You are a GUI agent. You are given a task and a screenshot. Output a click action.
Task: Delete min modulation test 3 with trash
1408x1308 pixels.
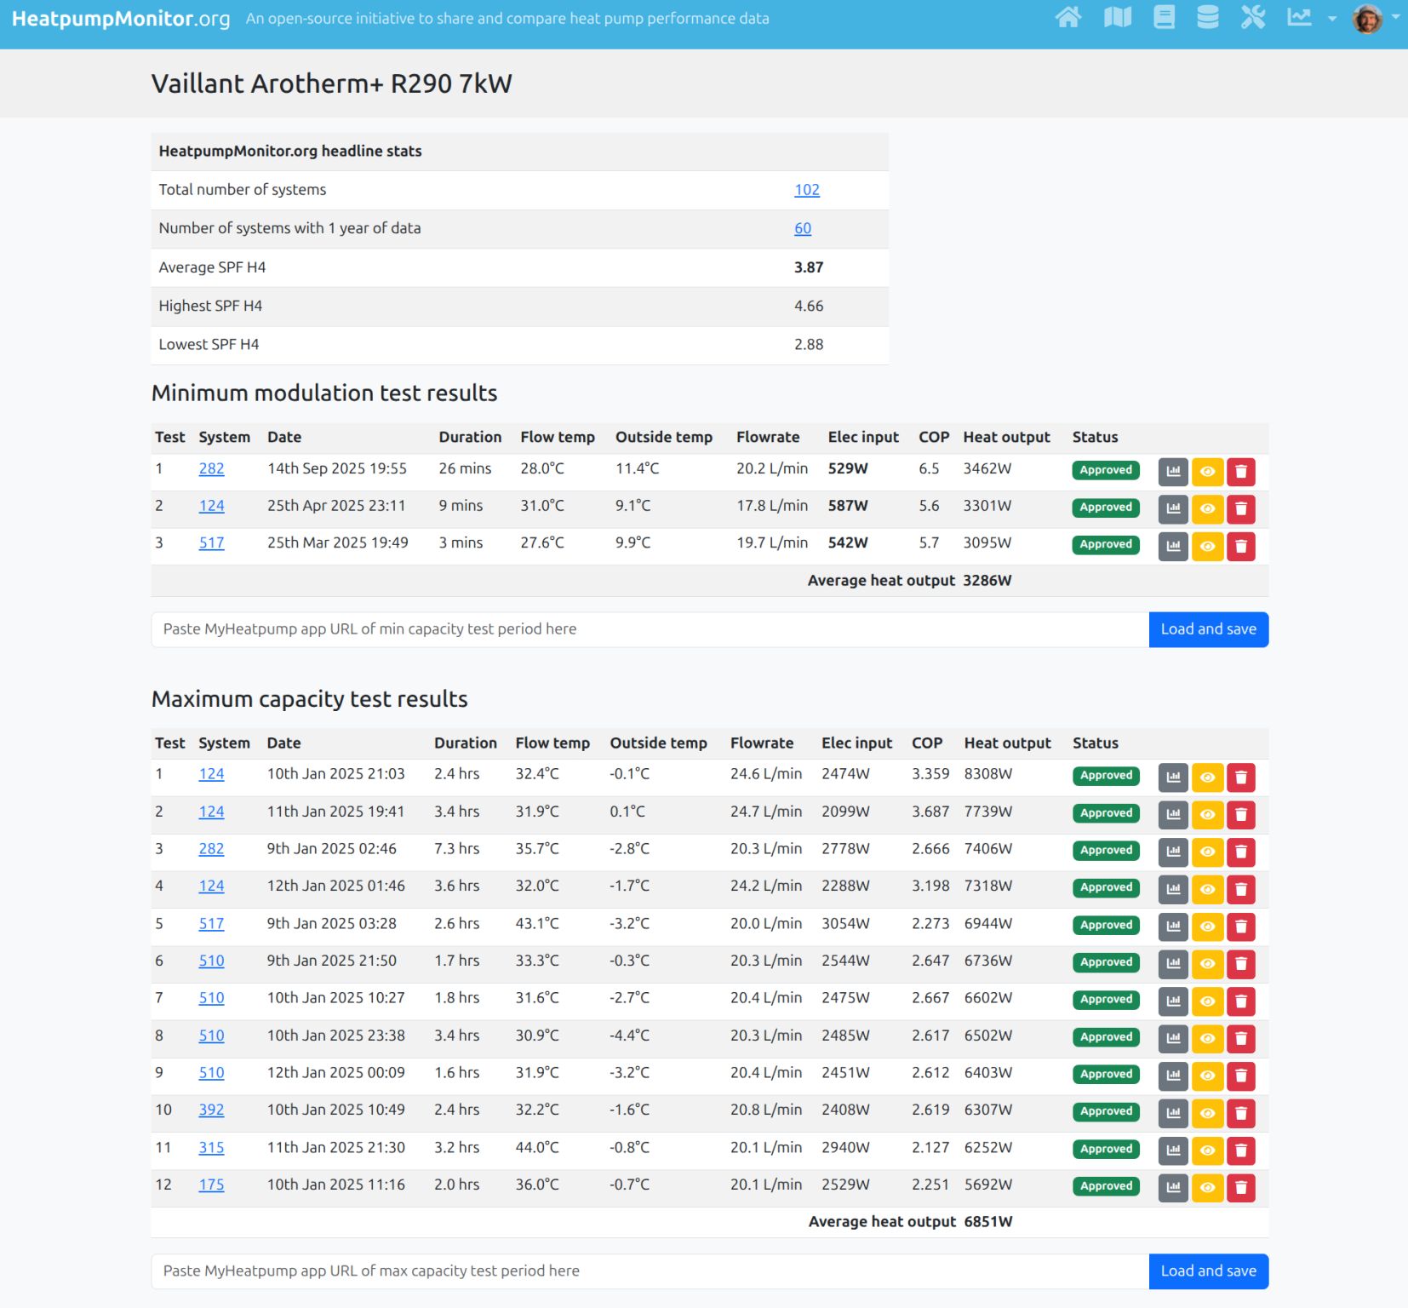tap(1240, 546)
